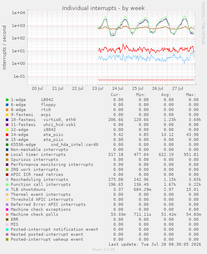Image resolution: width=207 pixels, height=254 pixels.
Task: Click the lime swatch for 12-edge i8042
Action: pos(7,130)
